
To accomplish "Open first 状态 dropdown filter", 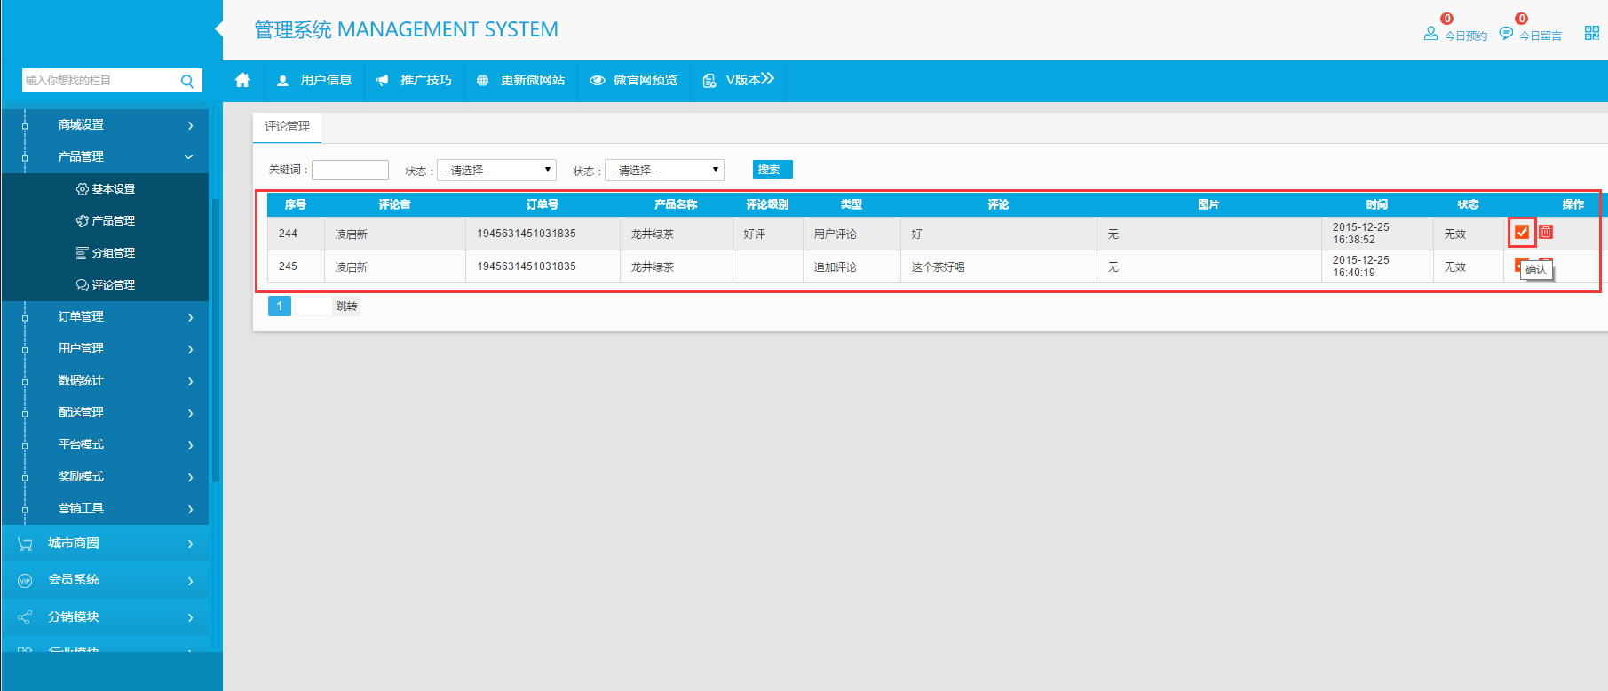I will (x=496, y=170).
